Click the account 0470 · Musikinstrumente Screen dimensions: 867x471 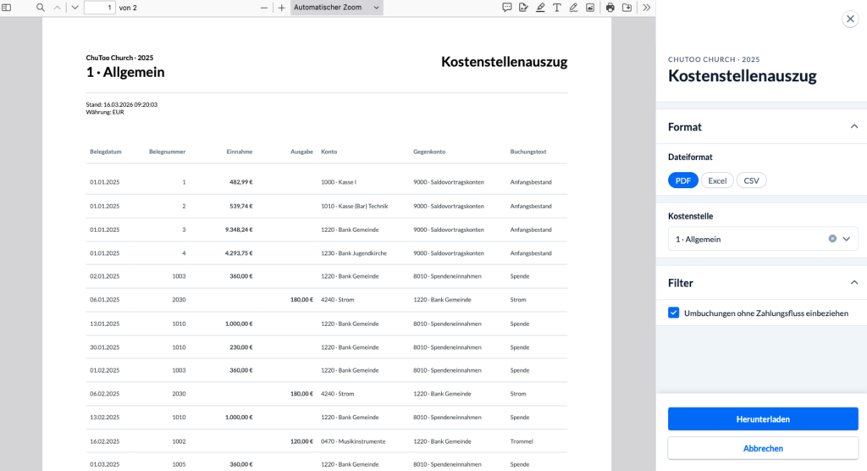(x=353, y=441)
